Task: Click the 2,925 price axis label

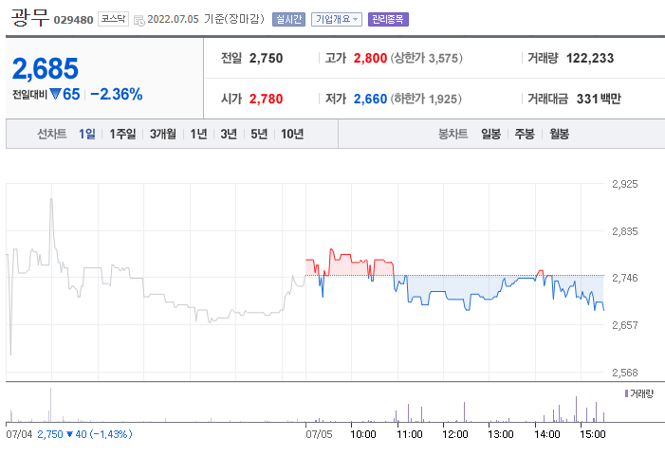Action: pos(625,184)
